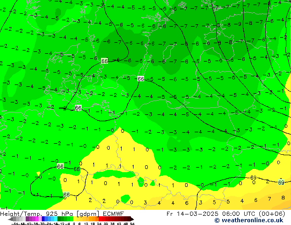Pick the dark blue segment of the color scale
Viewport: 291px width, 225px height.
(43, 219)
